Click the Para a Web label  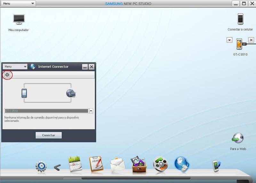point(238,149)
